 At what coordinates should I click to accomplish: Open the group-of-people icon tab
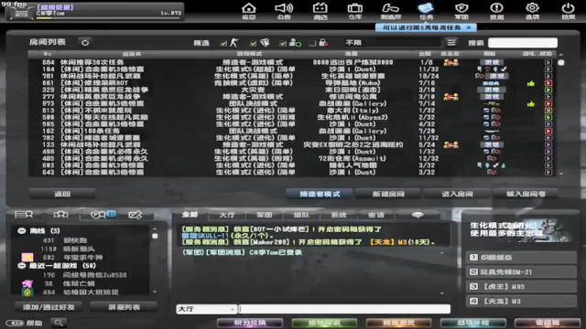61,215
